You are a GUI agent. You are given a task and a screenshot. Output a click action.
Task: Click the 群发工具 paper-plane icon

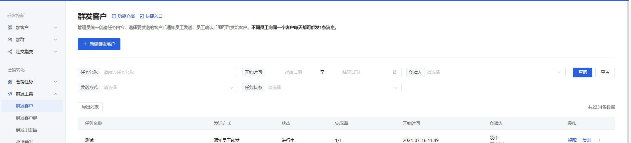pyautogui.click(x=10, y=94)
